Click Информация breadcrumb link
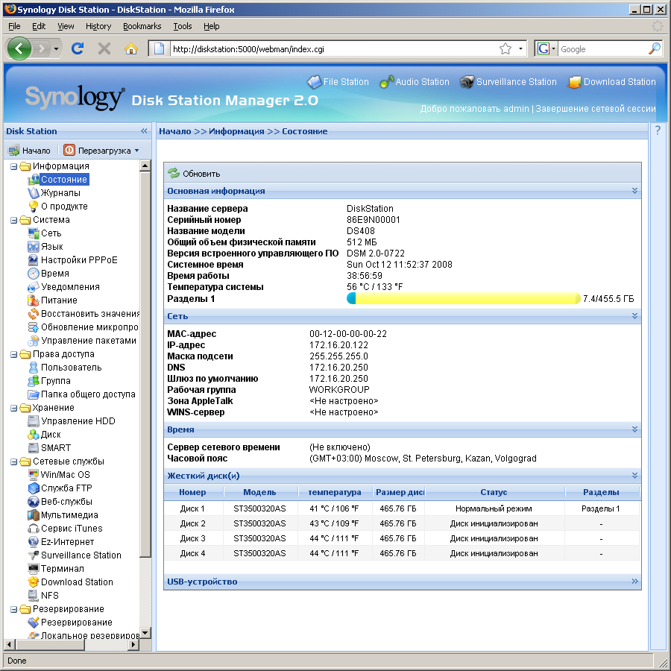The height and width of the screenshot is (671, 671). (236, 131)
